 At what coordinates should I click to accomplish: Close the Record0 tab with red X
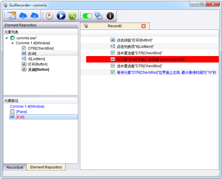[143, 26]
